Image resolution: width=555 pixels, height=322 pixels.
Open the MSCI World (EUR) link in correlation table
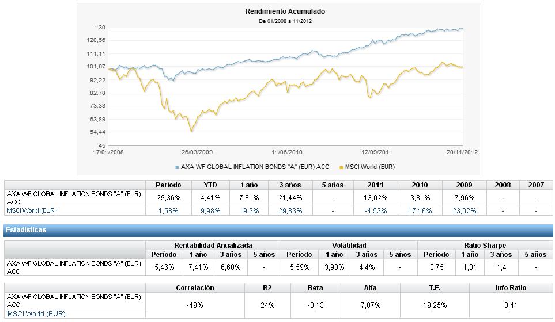click(x=36, y=314)
